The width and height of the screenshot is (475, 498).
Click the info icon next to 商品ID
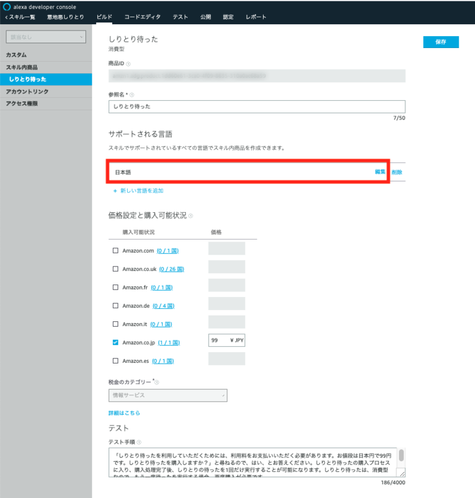(x=128, y=64)
